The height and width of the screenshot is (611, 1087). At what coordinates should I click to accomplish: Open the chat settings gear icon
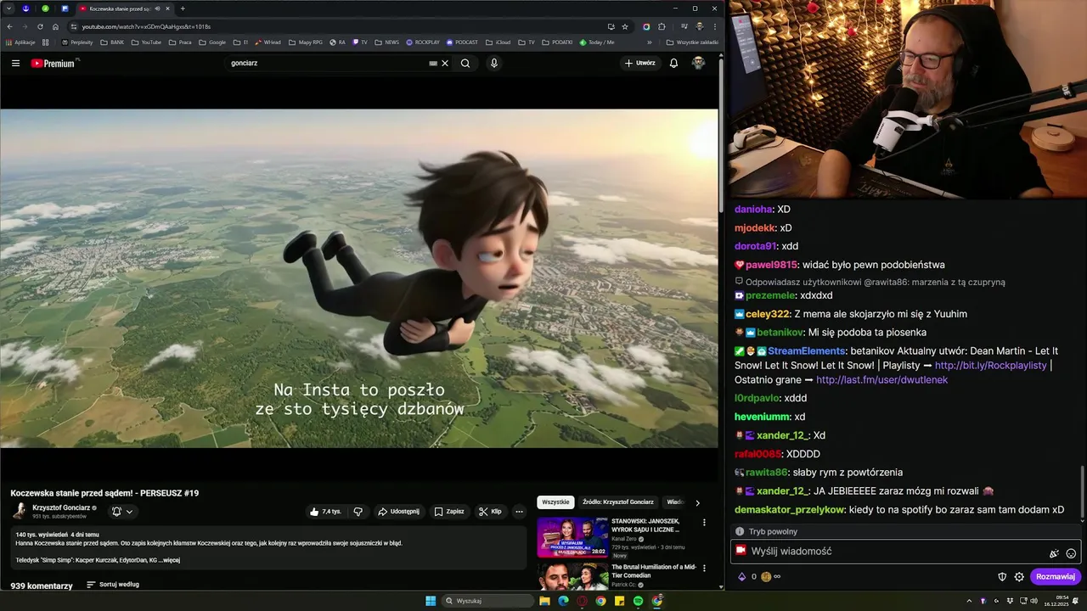(x=1019, y=576)
